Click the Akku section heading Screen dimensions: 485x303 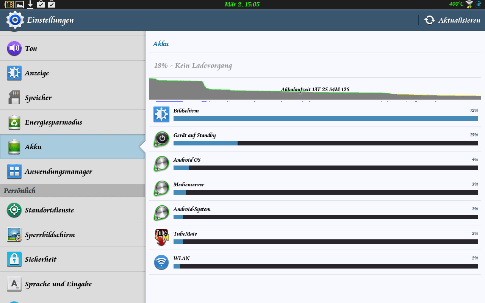161,44
